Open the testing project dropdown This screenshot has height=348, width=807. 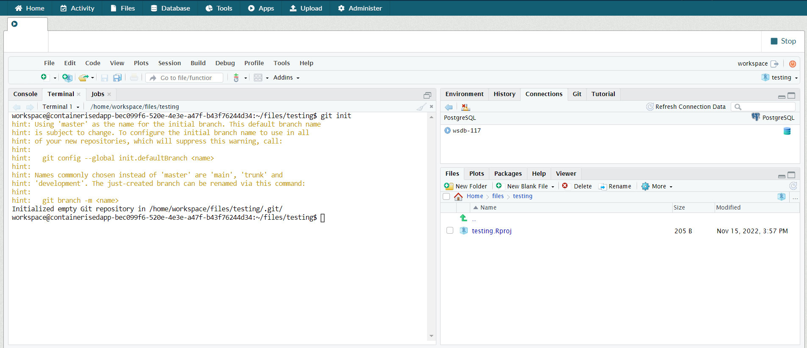(779, 77)
